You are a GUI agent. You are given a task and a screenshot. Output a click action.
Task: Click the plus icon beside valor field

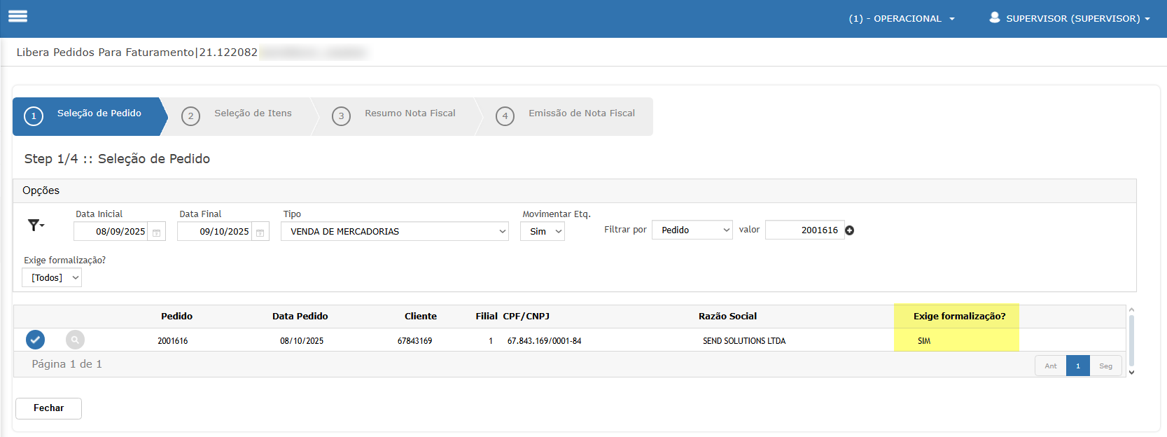click(850, 230)
